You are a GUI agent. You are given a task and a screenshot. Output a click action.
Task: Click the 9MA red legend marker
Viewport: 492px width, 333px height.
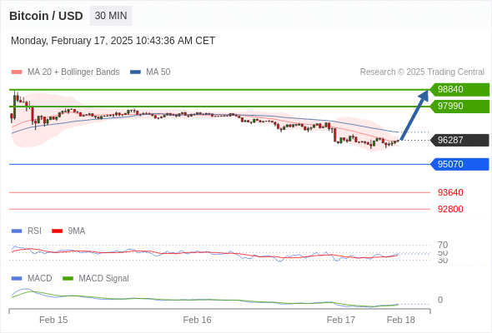pos(57,231)
